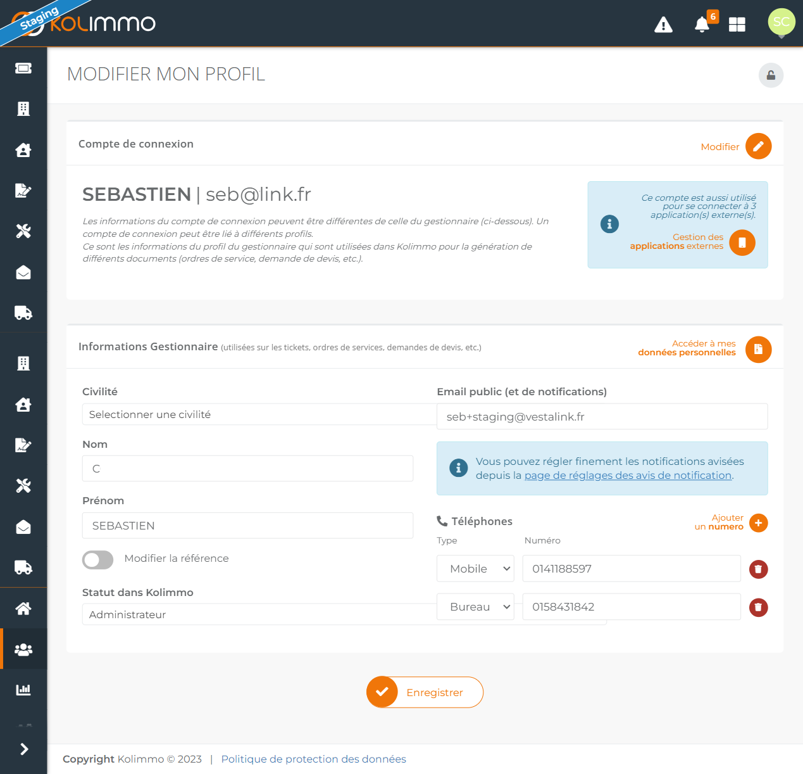803x774 pixels.
Task: Focus the Nom input field
Action: 247,469
